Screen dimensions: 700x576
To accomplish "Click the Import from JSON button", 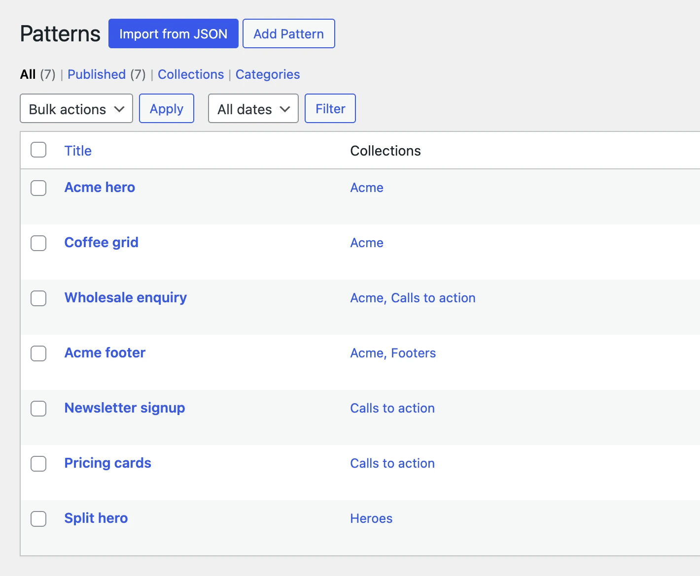I will 174,33.
